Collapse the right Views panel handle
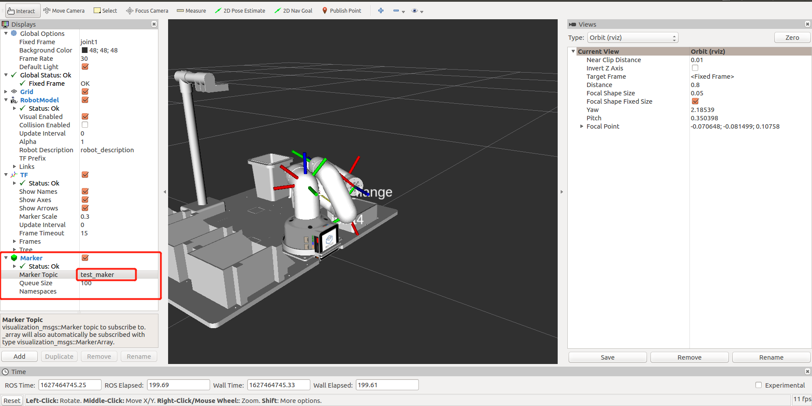Viewport: 812px width, 406px height. 562,192
